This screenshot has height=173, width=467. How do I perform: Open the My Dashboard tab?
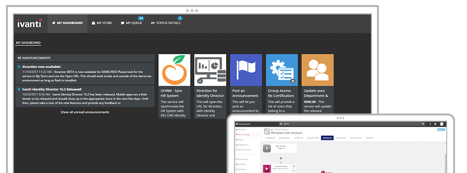(67, 23)
